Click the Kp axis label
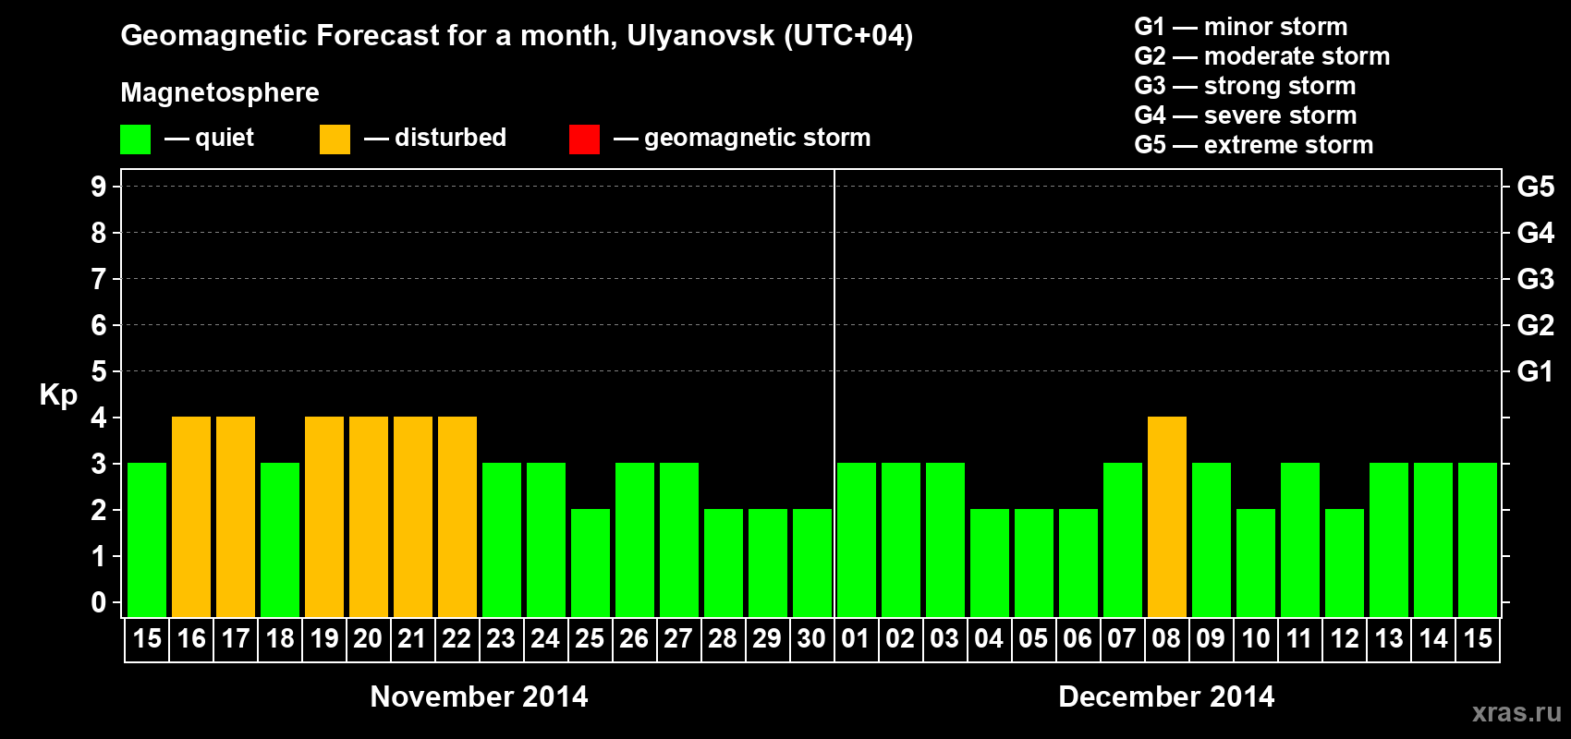Viewport: 1571px width, 739px height. (x=58, y=395)
